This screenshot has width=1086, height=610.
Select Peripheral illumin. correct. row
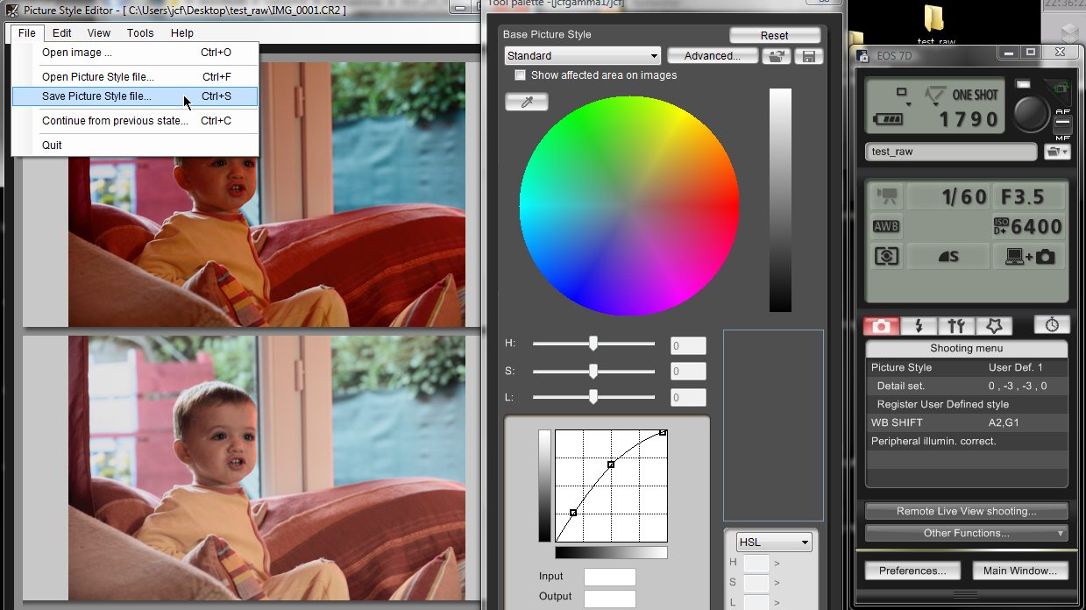point(967,441)
